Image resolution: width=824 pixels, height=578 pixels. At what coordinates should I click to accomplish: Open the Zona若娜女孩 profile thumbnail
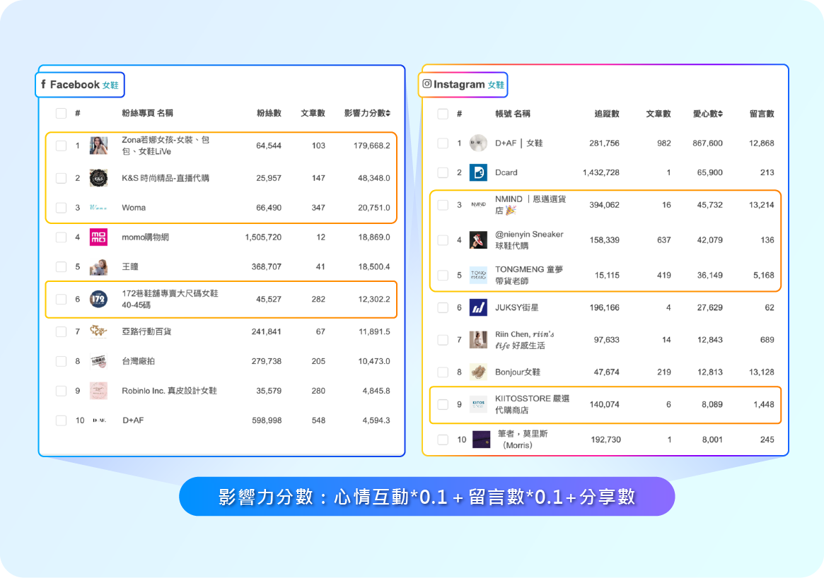98,146
